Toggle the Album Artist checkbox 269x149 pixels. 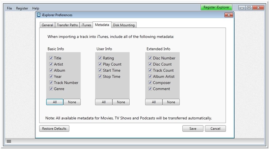click(x=150, y=76)
